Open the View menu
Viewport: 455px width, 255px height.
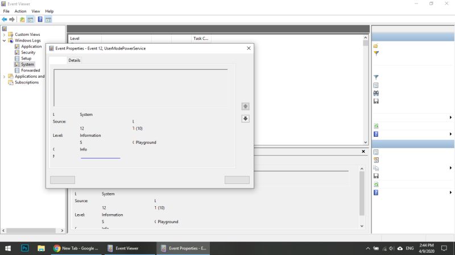click(36, 11)
